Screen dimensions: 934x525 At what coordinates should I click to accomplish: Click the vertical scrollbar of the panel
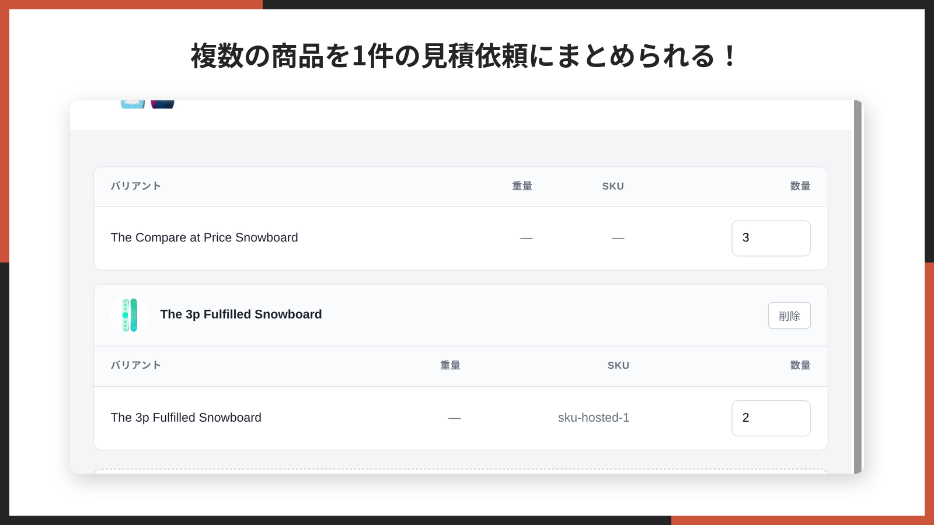(x=858, y=287)
